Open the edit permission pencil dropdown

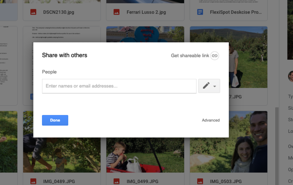[209, 86]
